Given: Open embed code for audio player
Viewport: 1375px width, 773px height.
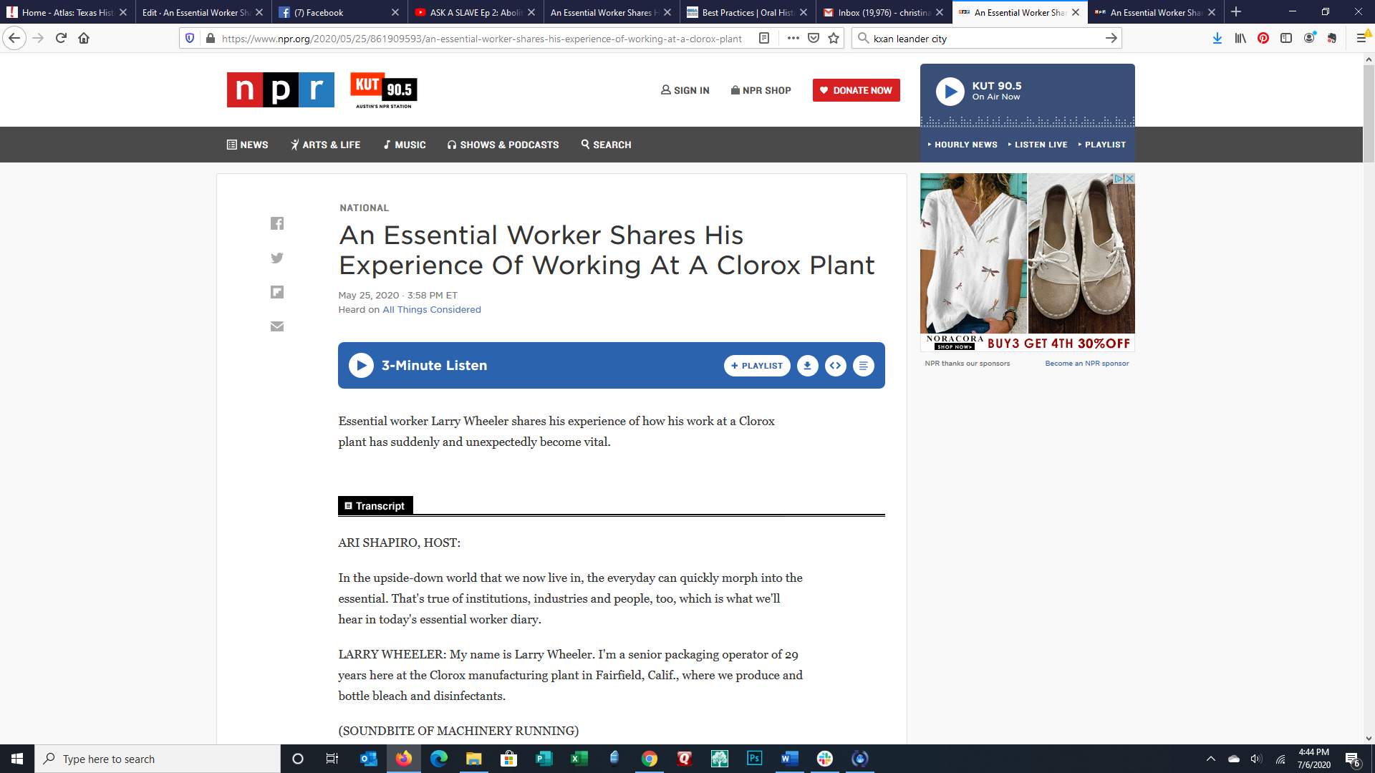Looking at the screenshot, I should pos(835,366).
